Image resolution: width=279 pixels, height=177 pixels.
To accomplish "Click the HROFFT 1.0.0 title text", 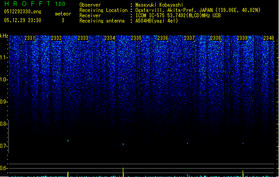I will (35, 4).
